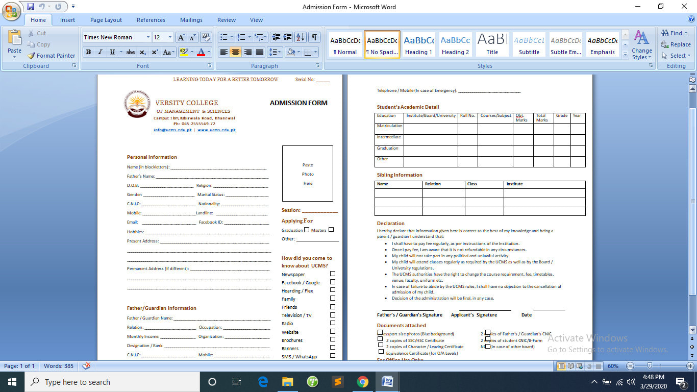The width and height of the screenshot is (697, 392).
Task: Expand bullets list dropdown arrow
Action: coord(232,37)
